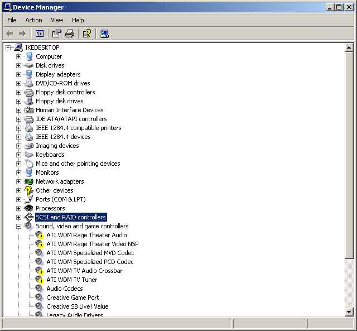
Task: Click the Human Interface Devices icon
Action: tap(29, 110)
